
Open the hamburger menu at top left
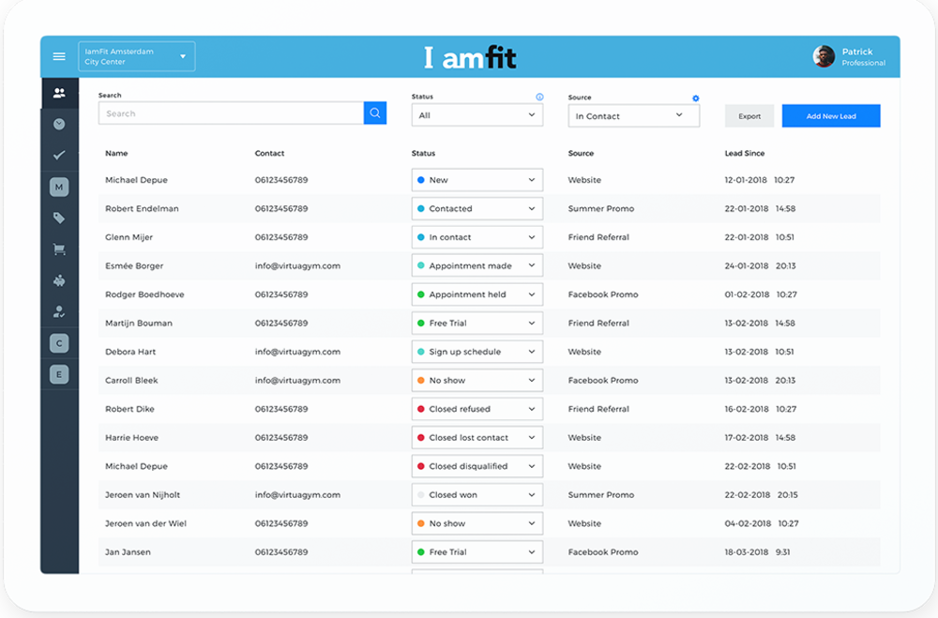[59, 55]
